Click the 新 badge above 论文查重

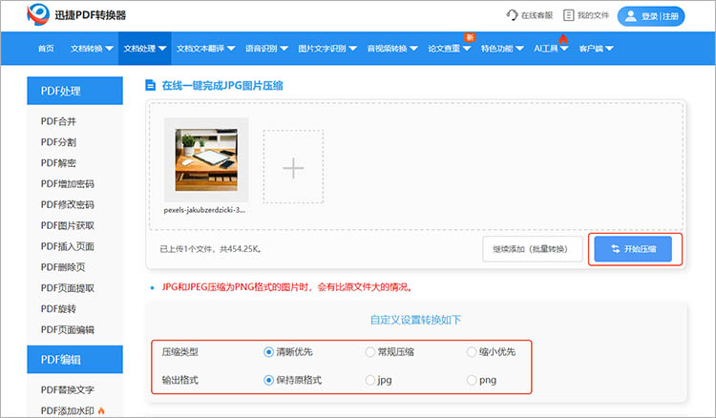pyautogui.click(x=470, y=37)
